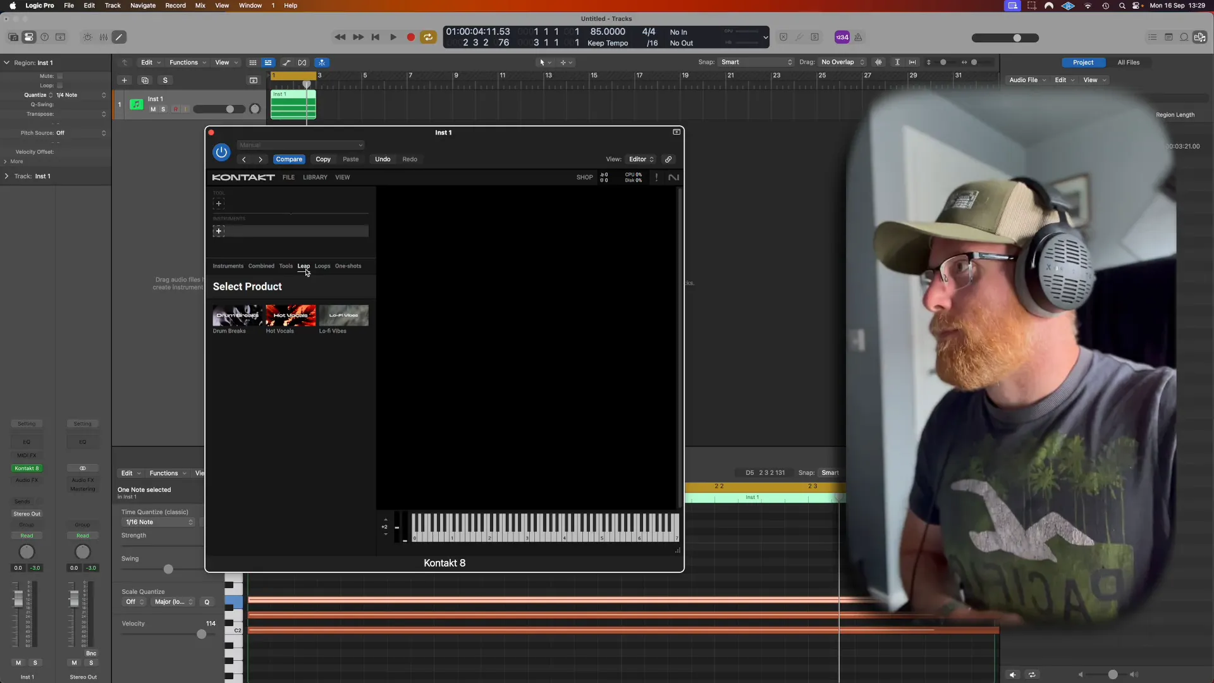Open the Kontakt LIBRARY menu
Screen dimensions: 1214x683
tap(315, 178)
